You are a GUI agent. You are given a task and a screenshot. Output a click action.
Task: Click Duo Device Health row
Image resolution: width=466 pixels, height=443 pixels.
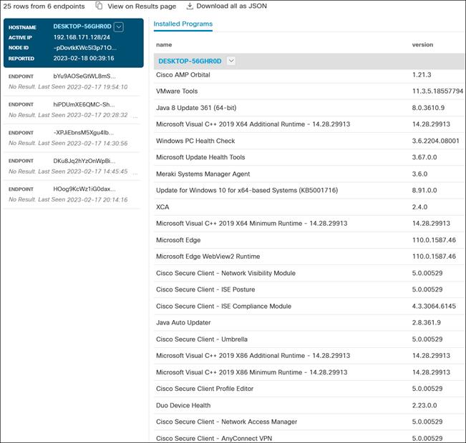click(x=309, y=405)
